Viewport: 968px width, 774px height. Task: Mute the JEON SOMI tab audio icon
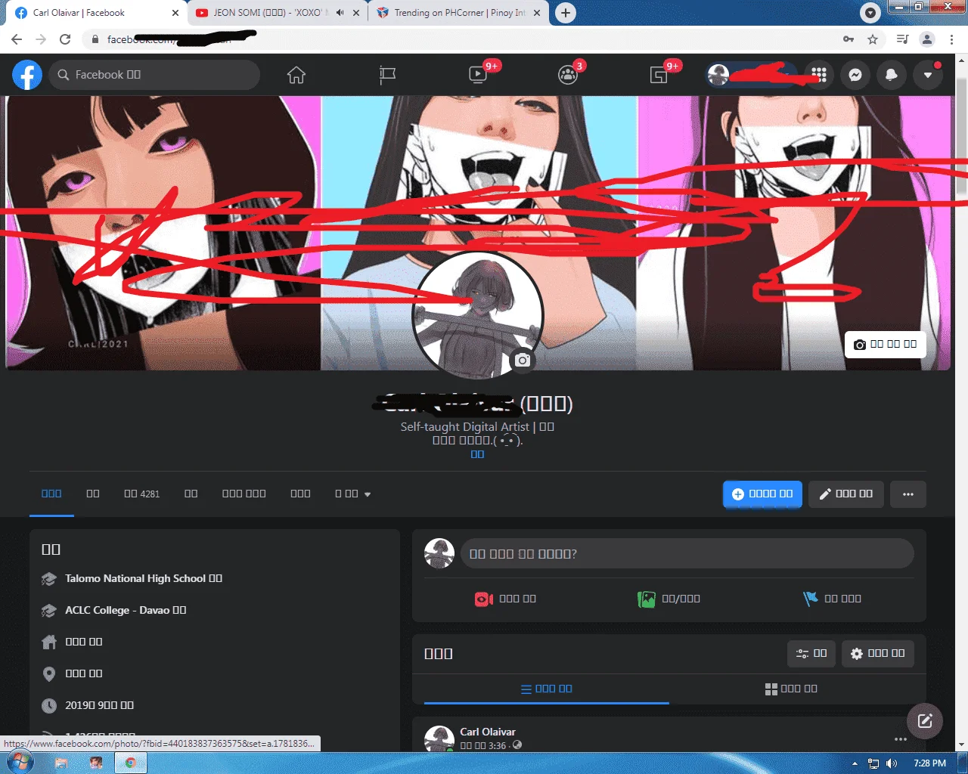pos(340,13)
